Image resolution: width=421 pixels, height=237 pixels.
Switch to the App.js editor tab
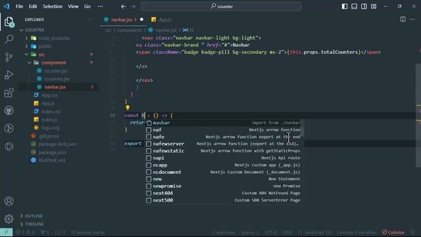pos(161,20)
